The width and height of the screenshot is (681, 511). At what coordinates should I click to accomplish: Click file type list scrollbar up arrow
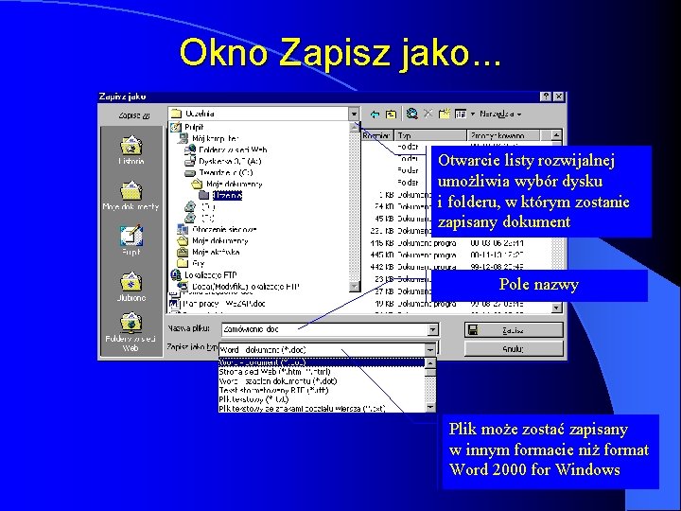(430, 362)
